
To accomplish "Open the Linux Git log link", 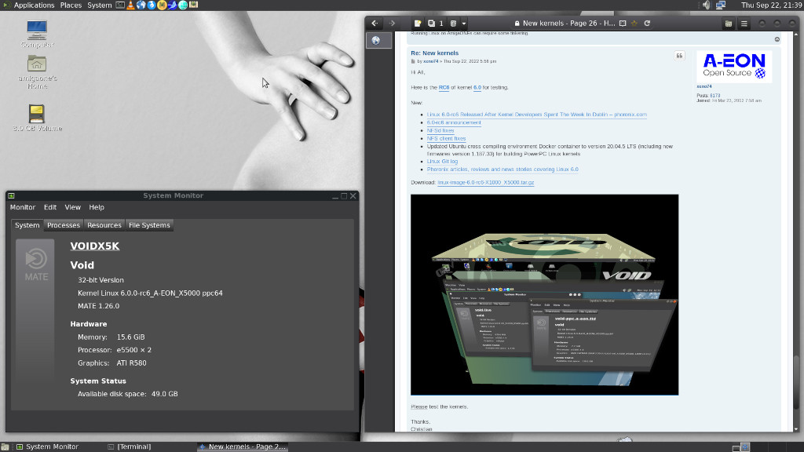I will pyautogui.click(x=442, y=162).
